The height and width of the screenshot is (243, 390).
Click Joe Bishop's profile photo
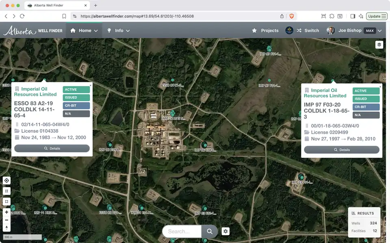[330, 30]
